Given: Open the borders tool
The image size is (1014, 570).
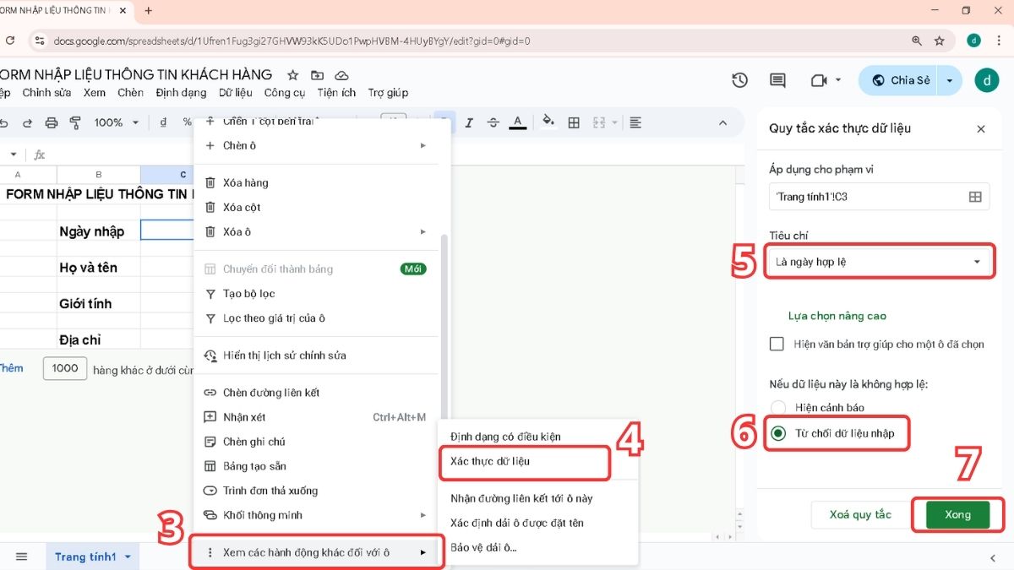Looking at the screenshot, I should coord(574,122).
